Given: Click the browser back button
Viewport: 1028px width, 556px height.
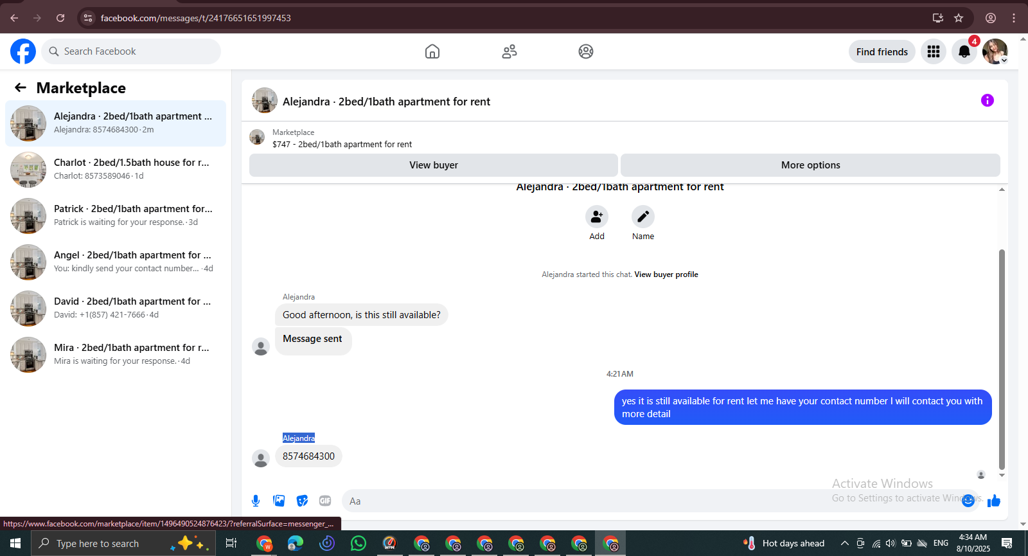Looking at the screenshot, I should 14,18.
